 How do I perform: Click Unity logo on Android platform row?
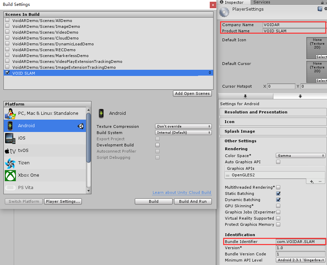[81, 126]
